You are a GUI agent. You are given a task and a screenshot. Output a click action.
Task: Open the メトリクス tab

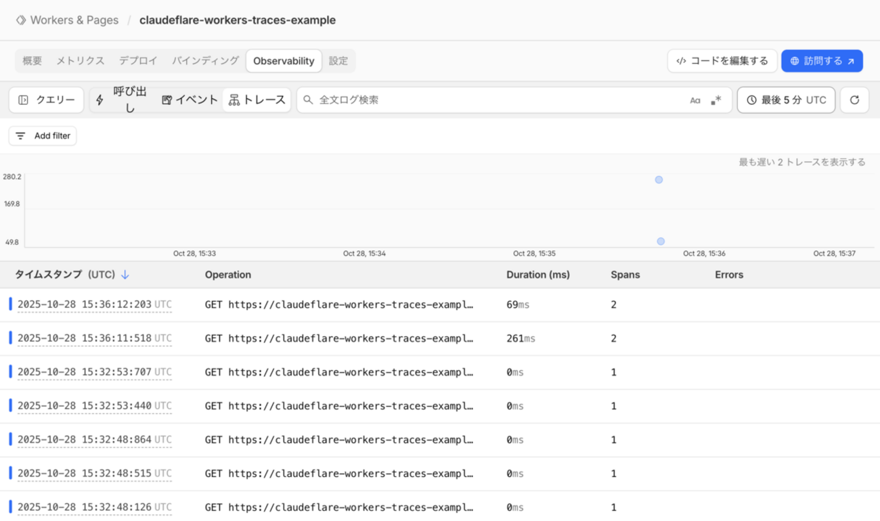[x=81, y=61]
